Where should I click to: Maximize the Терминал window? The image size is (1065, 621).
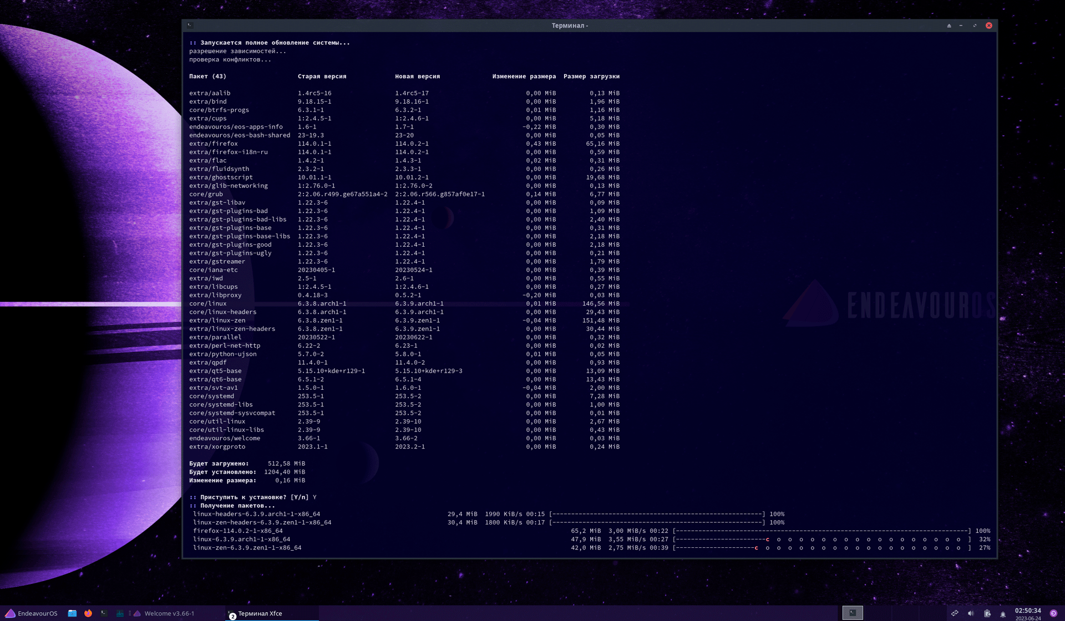(975, 26)
